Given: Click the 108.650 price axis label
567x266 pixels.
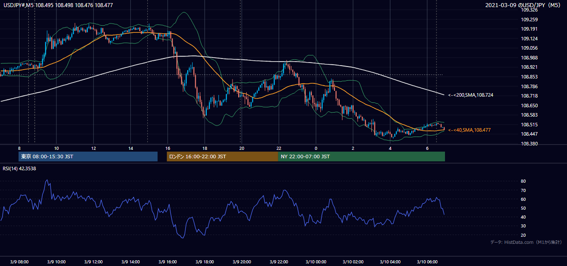Looking at the screenshot, I should point(529,106).
